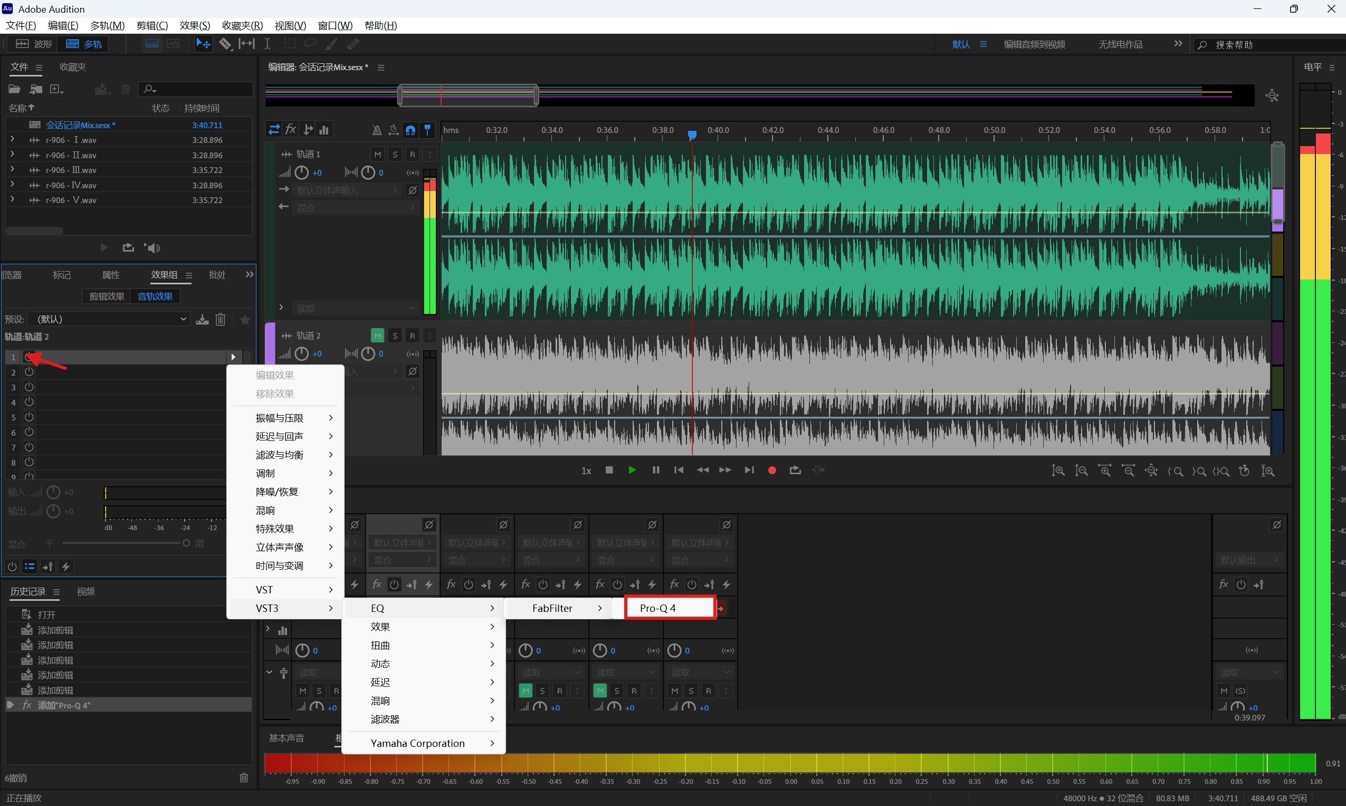Switch to the 收藏夹 tab
This screenshot has width=1346, height=806.
coord(73,67)
